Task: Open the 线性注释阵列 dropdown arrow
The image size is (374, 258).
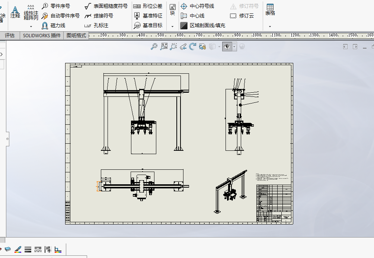Action: click(x=31, y=26)
